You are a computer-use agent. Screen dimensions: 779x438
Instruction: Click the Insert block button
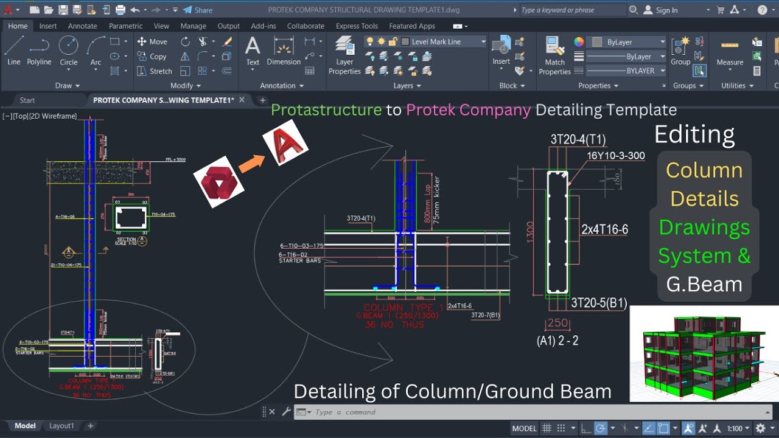coord(501,51)
